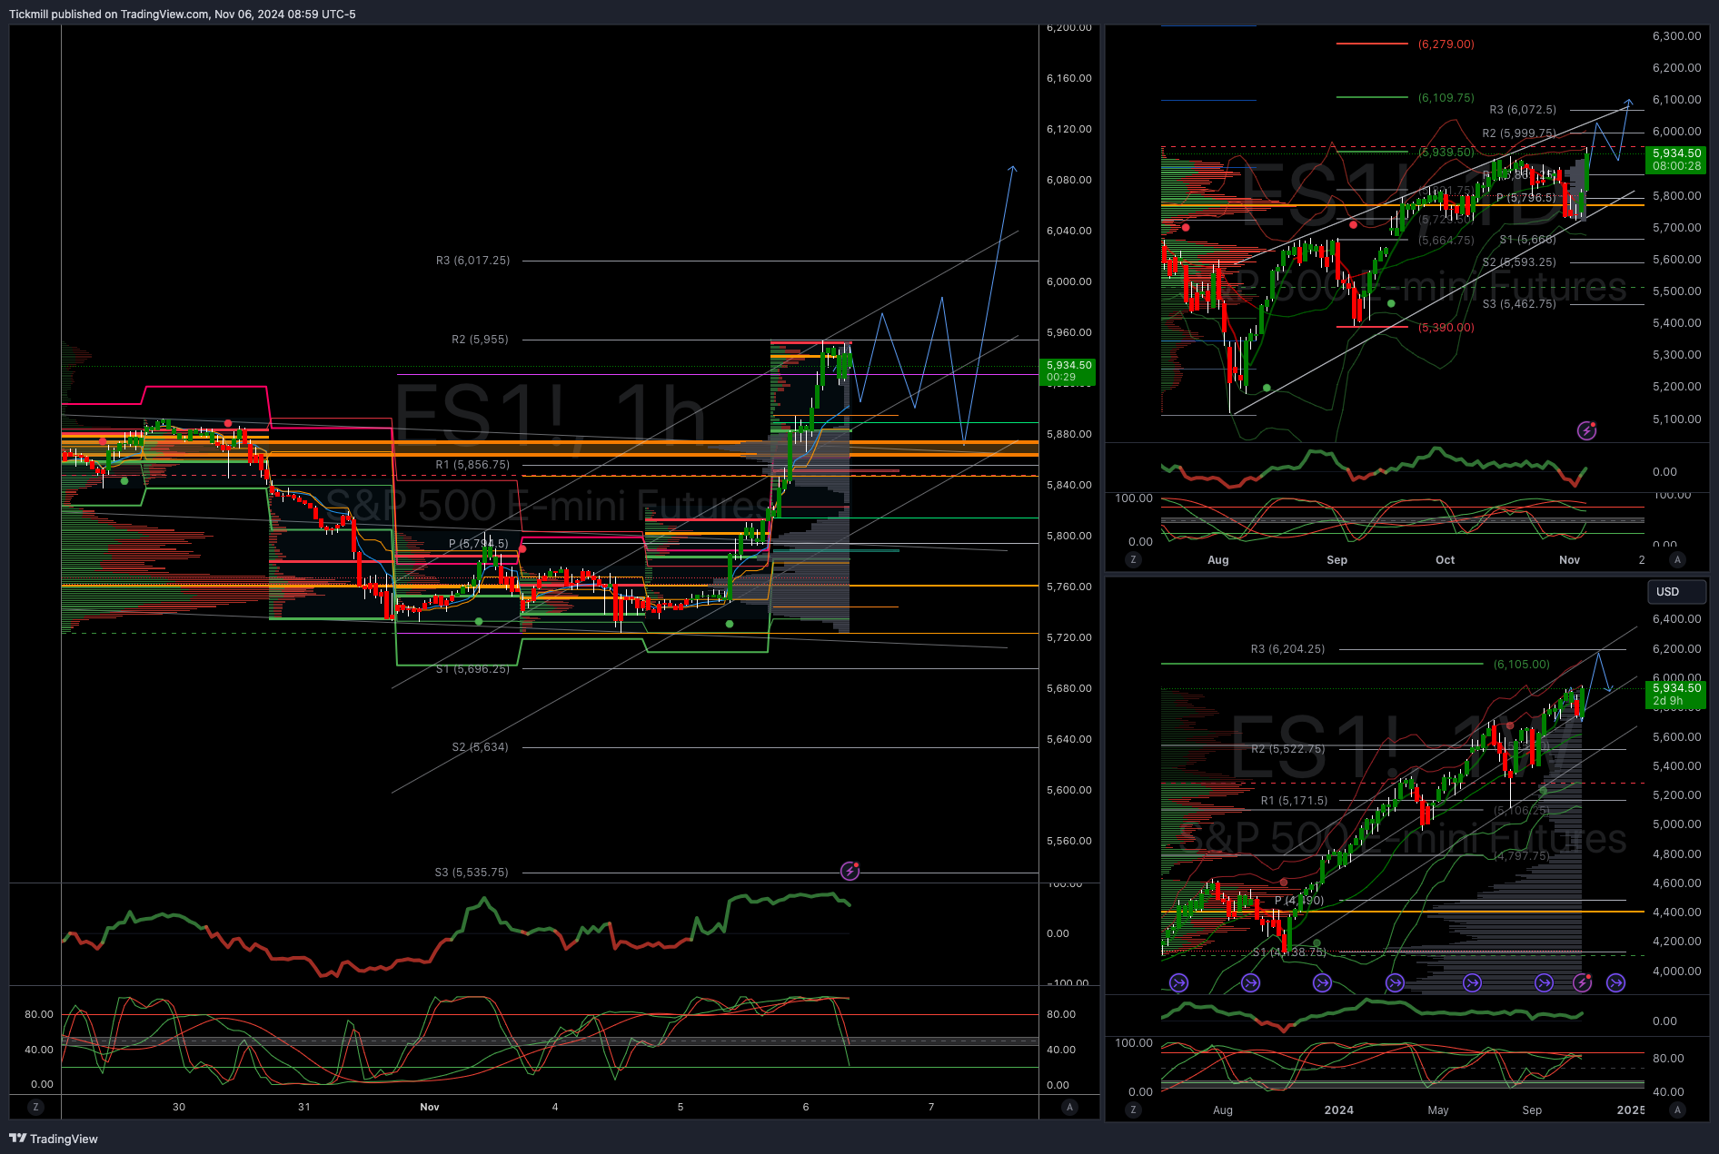Click the Z button on the weekly chart

pyautogui.click(x=1133, y=1110)
